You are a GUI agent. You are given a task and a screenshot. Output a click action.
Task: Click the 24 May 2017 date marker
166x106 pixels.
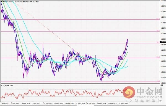pos(123,104)
